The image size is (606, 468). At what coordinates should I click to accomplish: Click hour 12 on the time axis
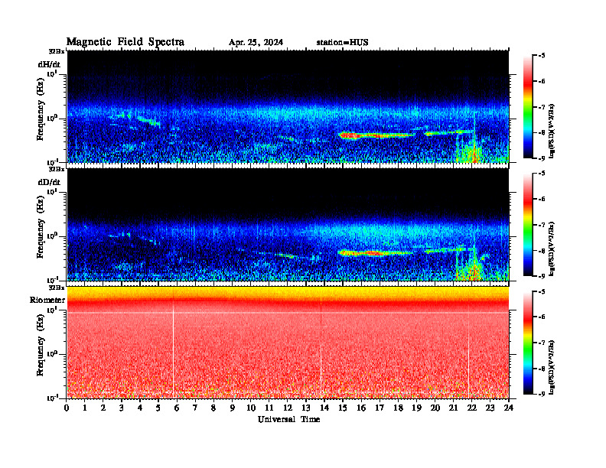pos(288,408)
